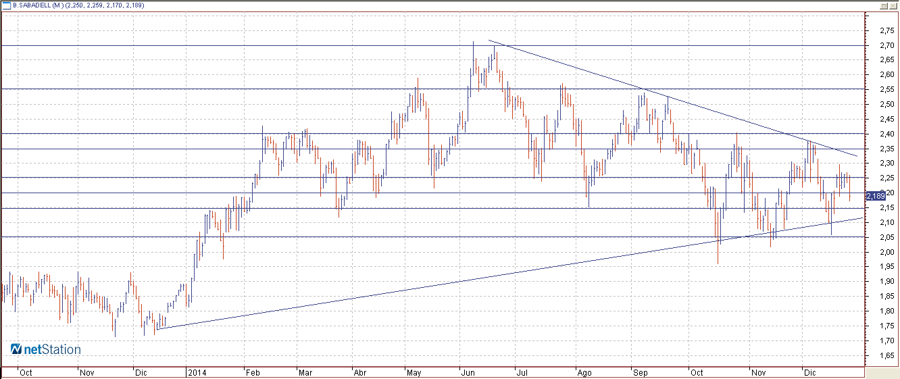900x379 pixels.
Task: Click the 2,60 price axis label
Action: coord(887,75)
